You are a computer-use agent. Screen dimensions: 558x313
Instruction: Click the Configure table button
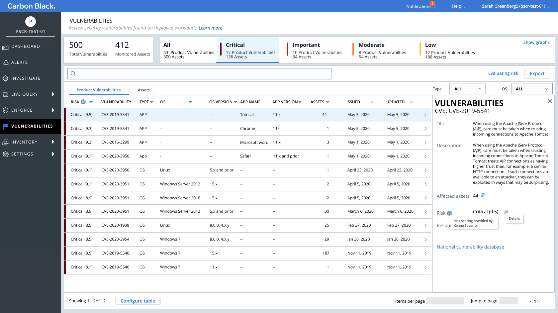click(138, 301)
